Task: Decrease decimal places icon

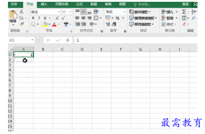Action: click(114, 24)
